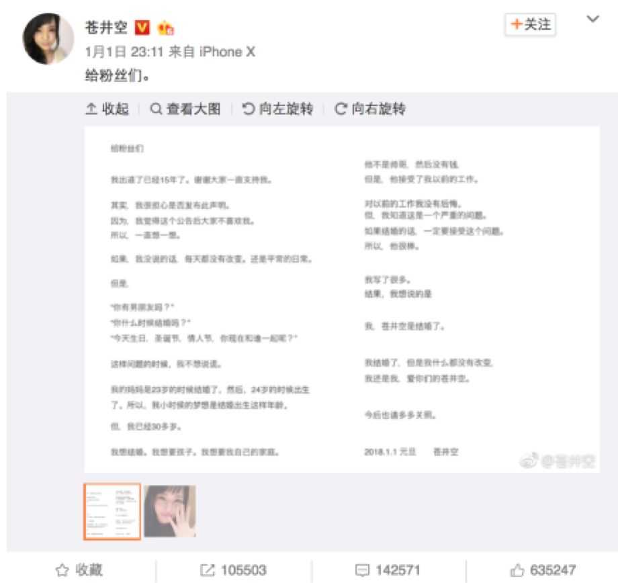Click the star 收藏 favorite icon
The width and height of the screenshot is (618, 583).
point(62,570)
